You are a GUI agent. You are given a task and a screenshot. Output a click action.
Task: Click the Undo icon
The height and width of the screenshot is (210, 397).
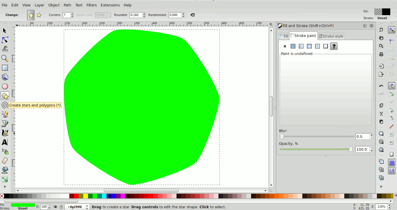(x=381, y=86)
